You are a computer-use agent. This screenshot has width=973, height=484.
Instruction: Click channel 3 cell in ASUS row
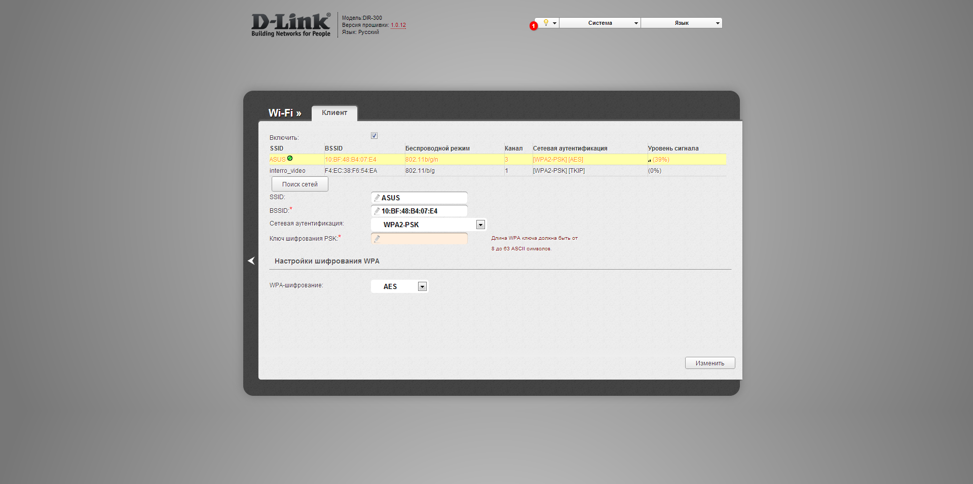tap(506, 160)
